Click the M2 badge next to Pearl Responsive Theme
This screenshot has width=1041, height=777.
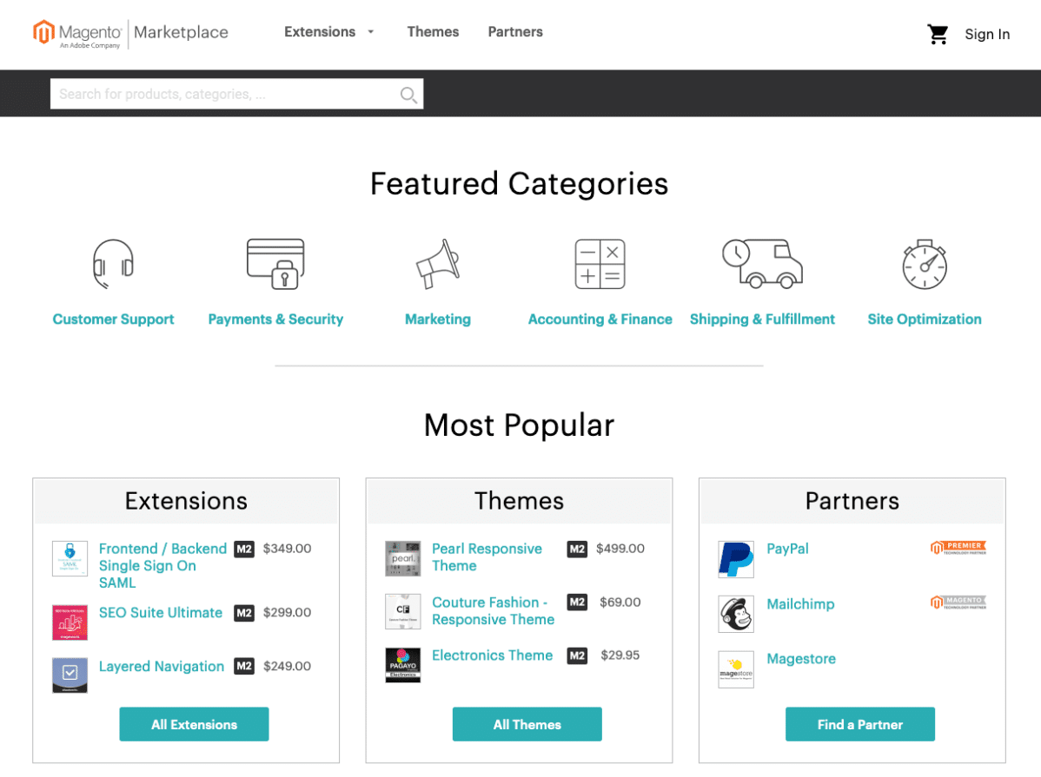click(577, 549)
